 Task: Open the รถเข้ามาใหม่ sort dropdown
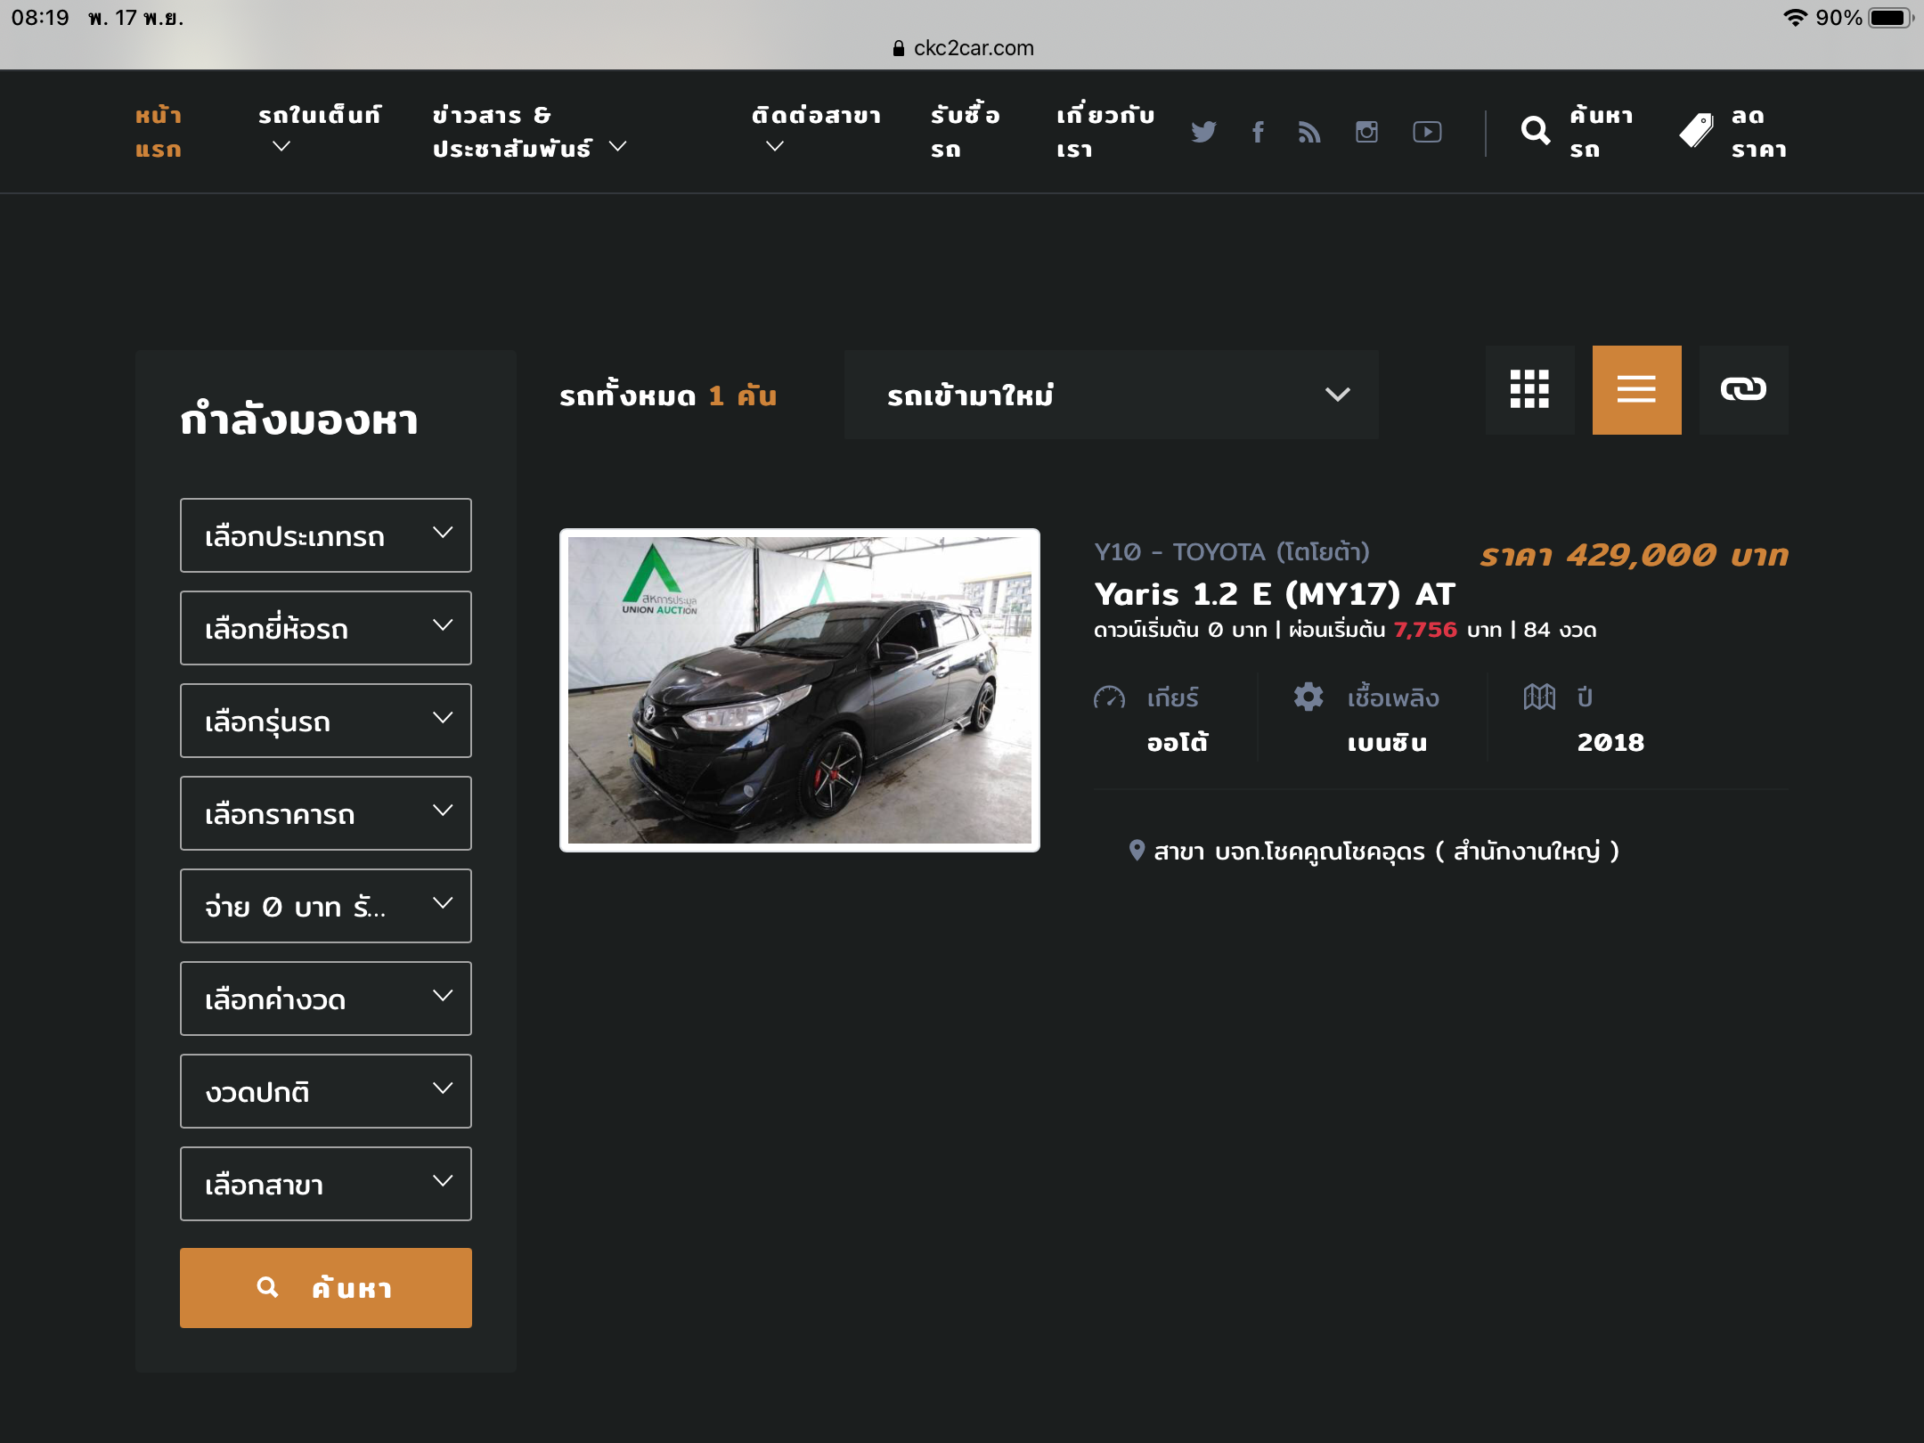tap(1111, 394)
